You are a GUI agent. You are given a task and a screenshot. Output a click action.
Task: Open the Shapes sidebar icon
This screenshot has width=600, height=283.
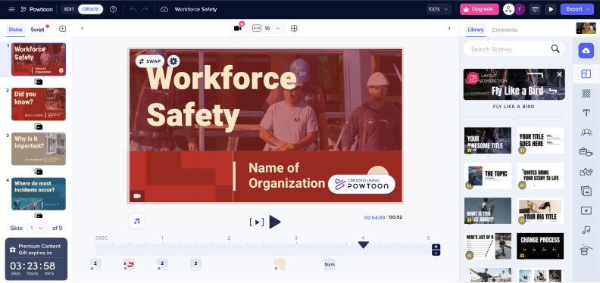click(586, 172)
